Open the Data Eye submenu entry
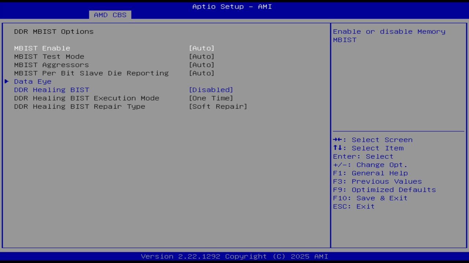The height and width of the screenshot is (263, 469). click(x=33, y=82)
